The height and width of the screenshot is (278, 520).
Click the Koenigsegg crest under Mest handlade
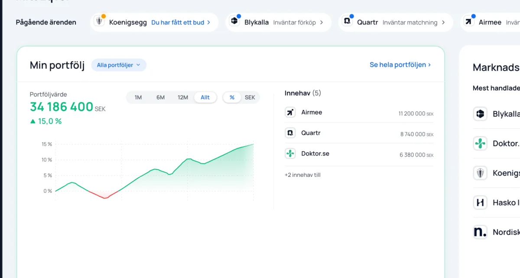click(480, 173)
